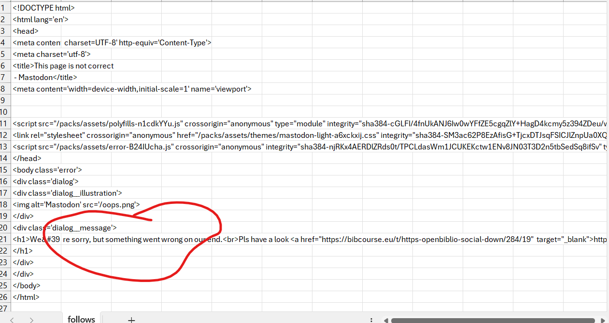Click the add new sheet plus icon
This screenshot has height=323, width=609.
tap(131, 319)
